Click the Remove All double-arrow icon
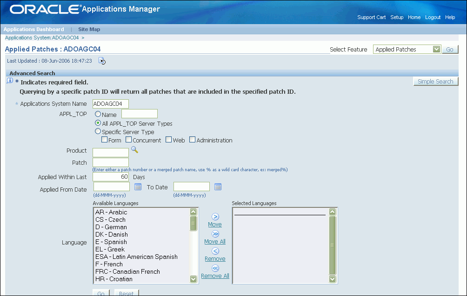This screenshot has height=296, width=467. click(215, 268)
